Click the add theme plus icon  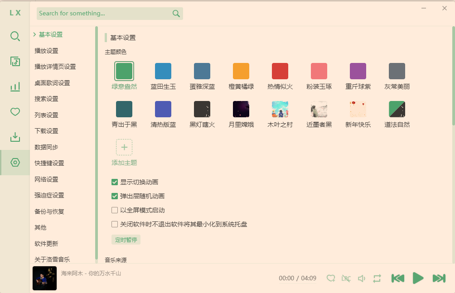[124, 147]
